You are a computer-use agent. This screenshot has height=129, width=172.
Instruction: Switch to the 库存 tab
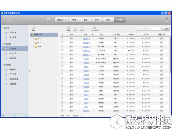[97, 20]
